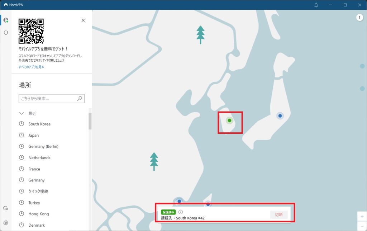Click the clock icon beside South Korea

coord(22,124)
